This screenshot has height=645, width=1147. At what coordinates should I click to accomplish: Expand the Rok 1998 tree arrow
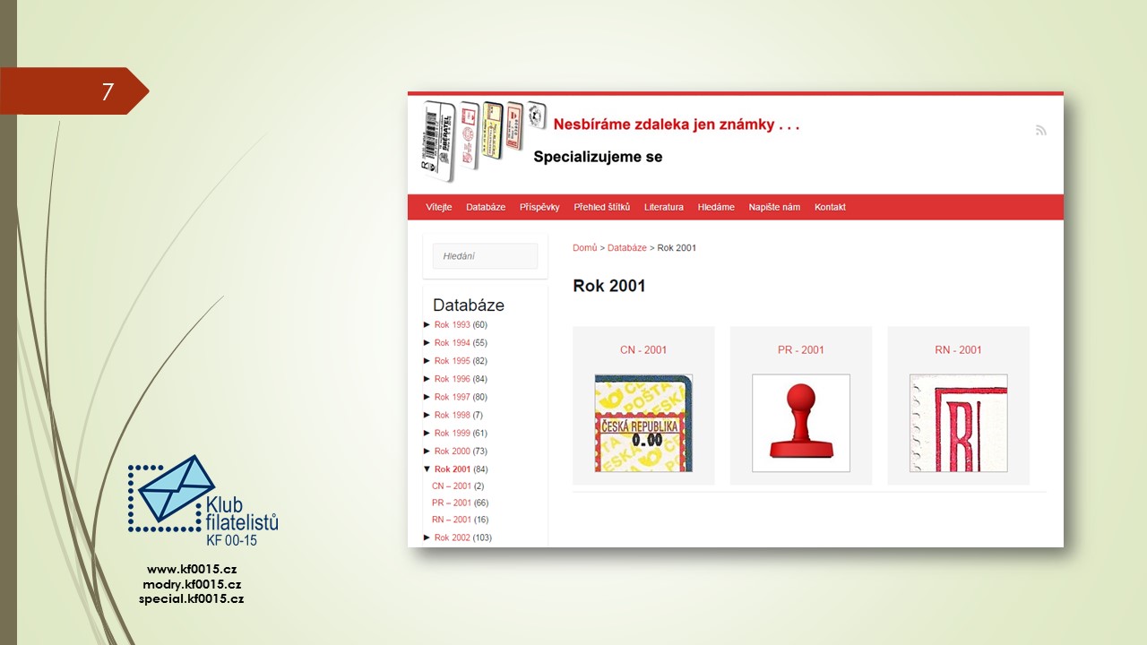(x=427, y=416)
